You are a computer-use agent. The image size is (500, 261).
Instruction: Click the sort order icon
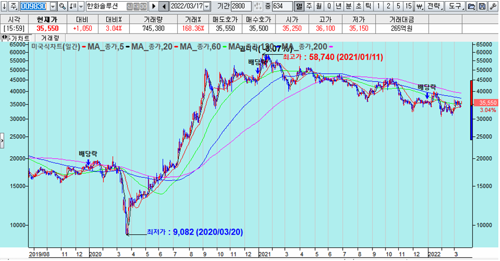(73, 6)
